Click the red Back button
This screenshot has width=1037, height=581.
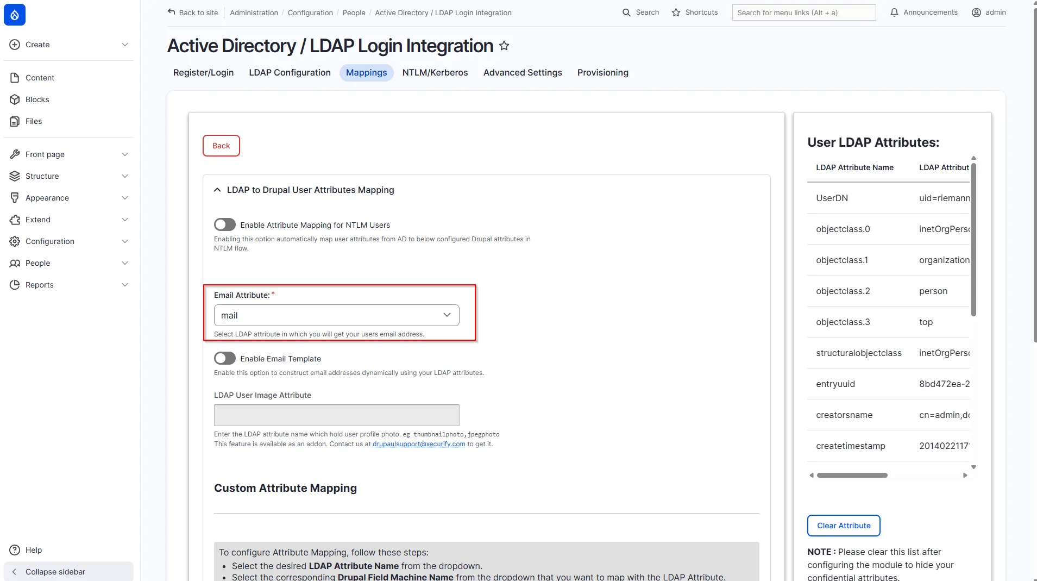click(x=221, y=146)
